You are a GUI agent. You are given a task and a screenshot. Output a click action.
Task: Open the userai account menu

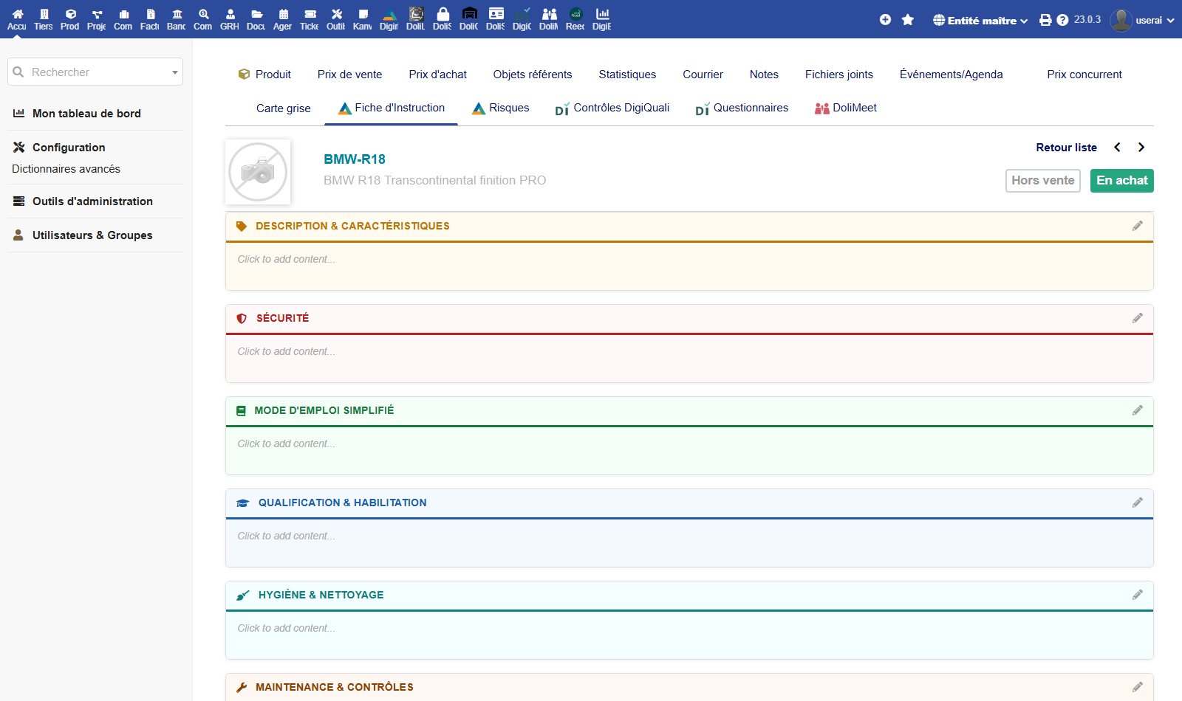click(x=1142, y=20)
